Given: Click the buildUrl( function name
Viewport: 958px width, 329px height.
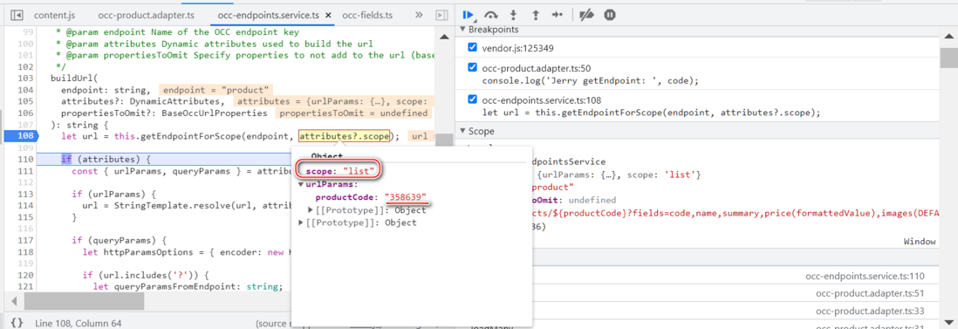Looking at the screenshot, I should point(74,79).
